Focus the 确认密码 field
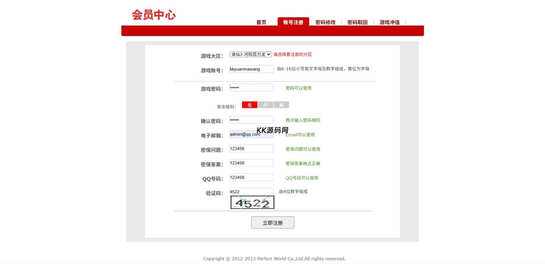 251,120
